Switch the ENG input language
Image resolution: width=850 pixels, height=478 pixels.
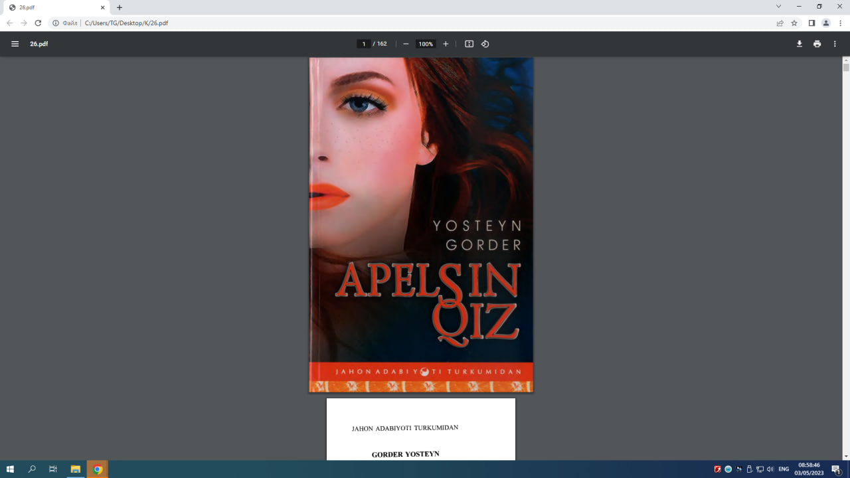tap(784, 469)
